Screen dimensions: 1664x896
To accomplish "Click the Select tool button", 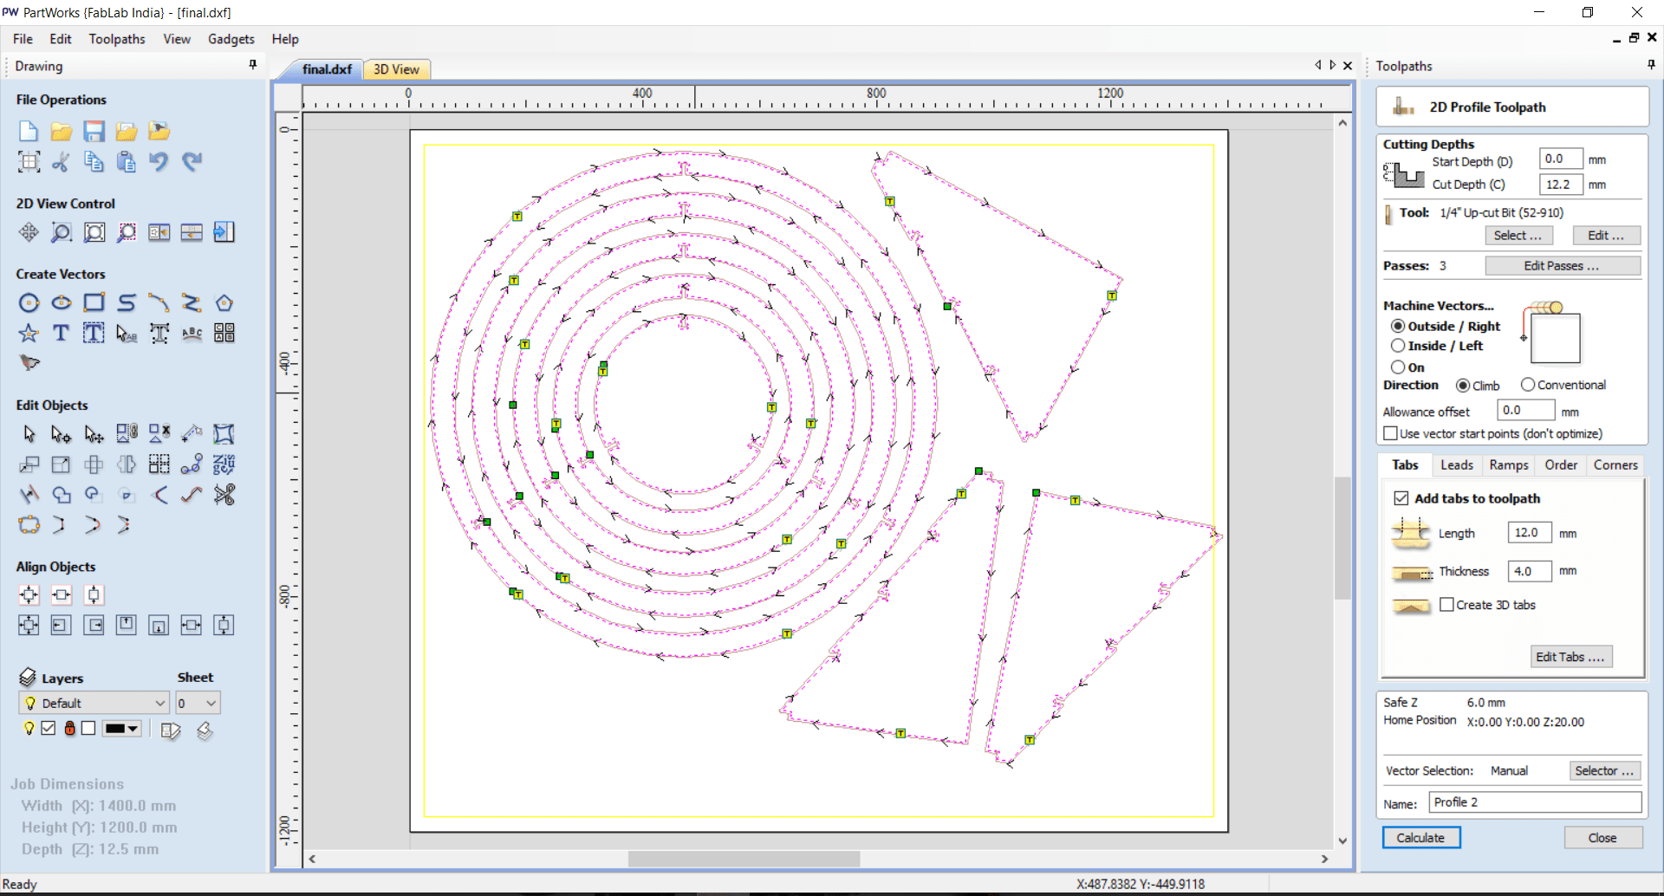I will click(1518, 236).
